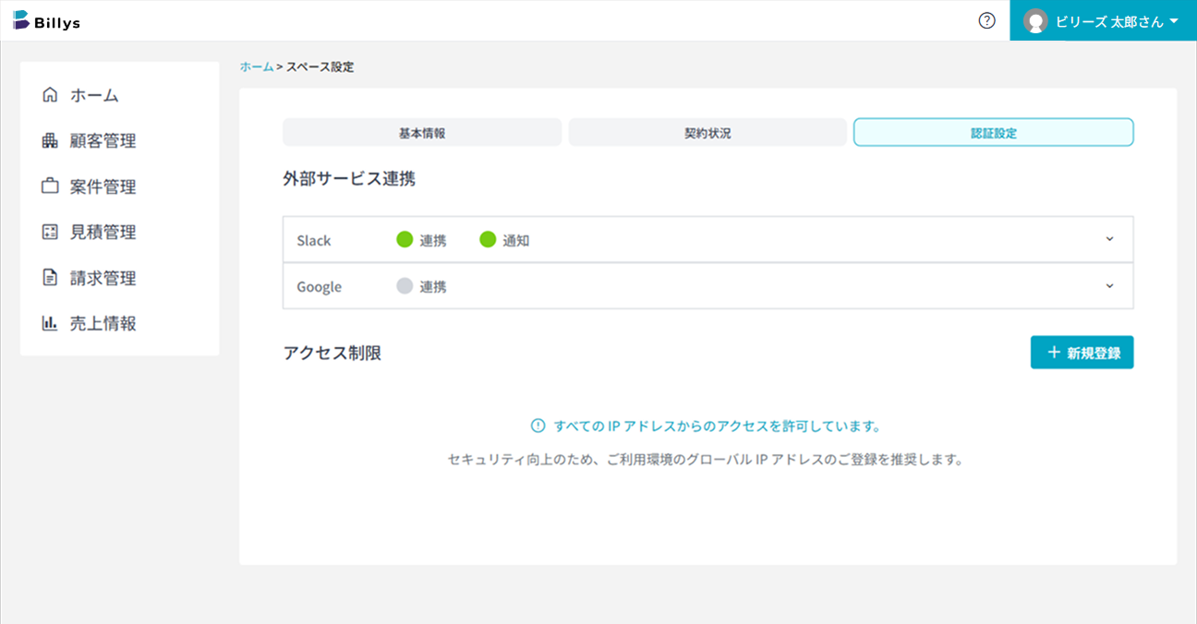
Task: Open help via question mark icon
Action: click(x=986, y=20)
